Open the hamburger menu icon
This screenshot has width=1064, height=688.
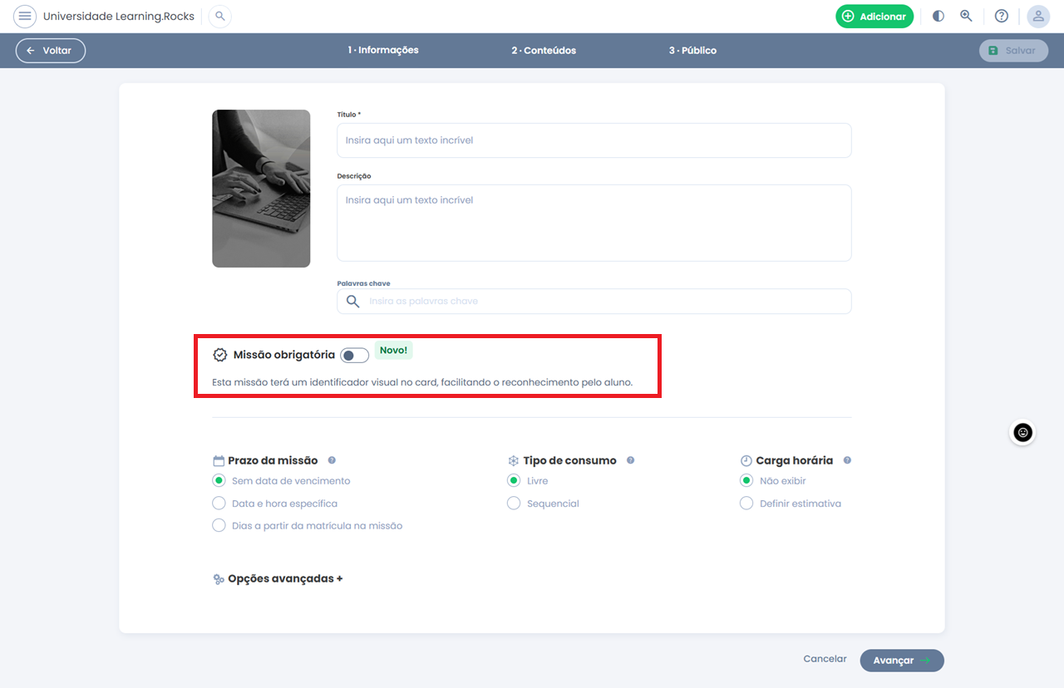coord(25,16)
